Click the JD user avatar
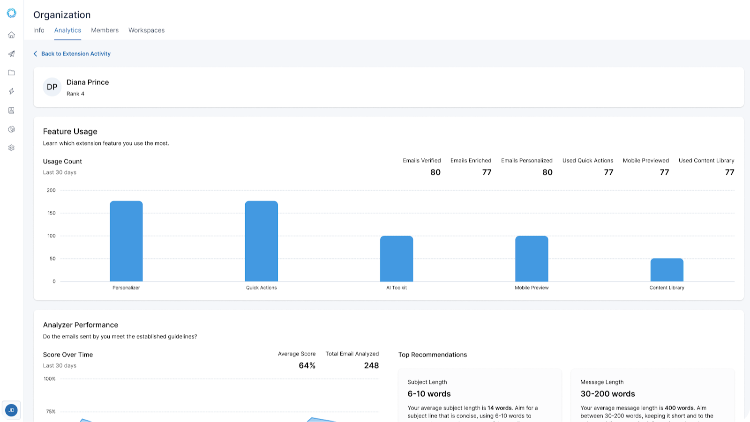This screenshot has height=422, width=750. [11, 410]
